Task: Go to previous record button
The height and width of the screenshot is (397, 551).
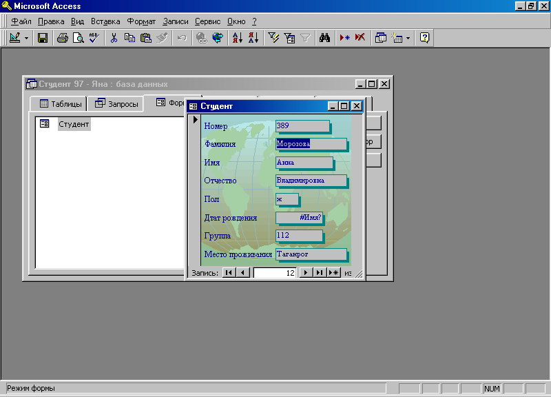Action: pyautogui.click(x=243, y=273)
